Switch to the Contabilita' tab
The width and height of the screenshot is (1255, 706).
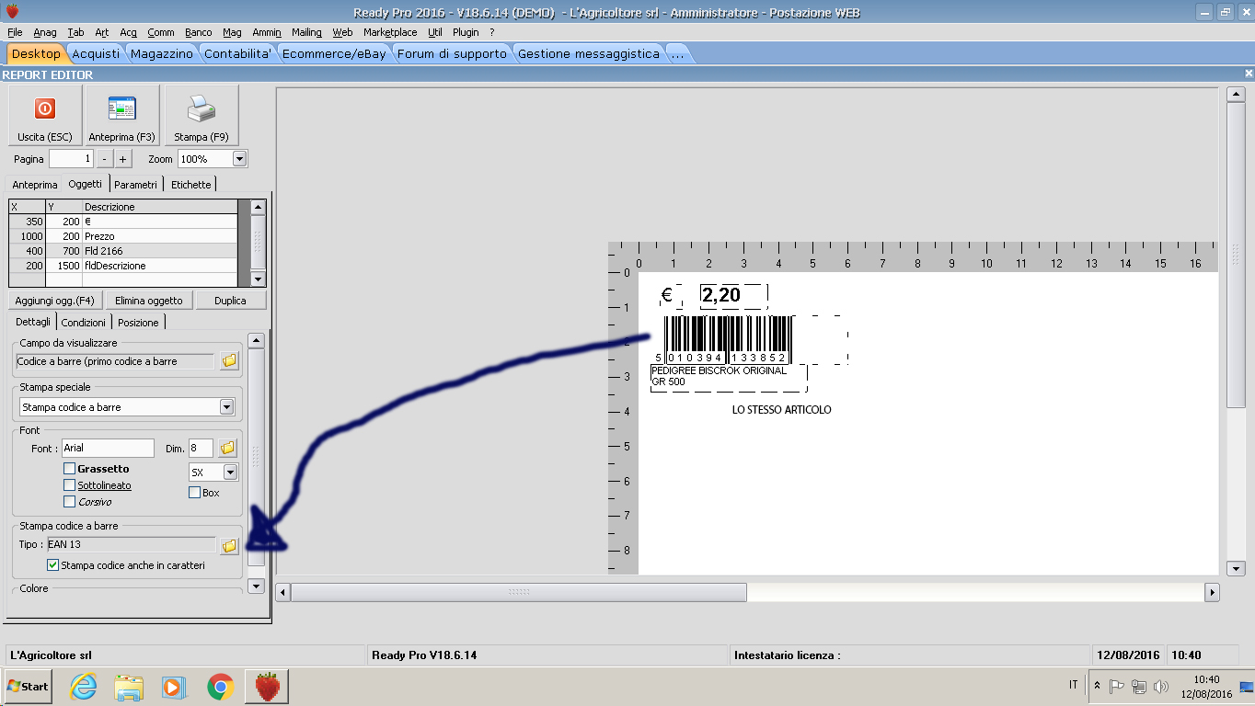(x=237, y=53)
